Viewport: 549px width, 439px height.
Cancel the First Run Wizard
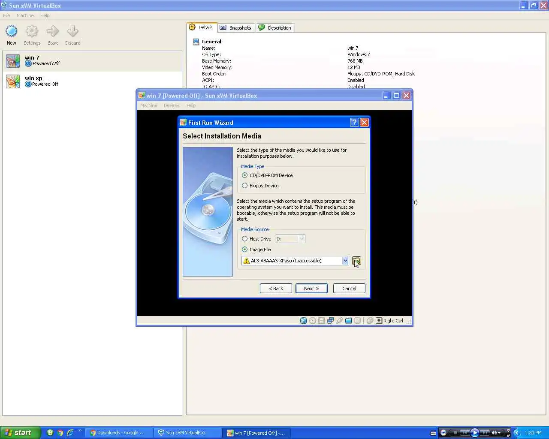pyautogui.click(x=349, y=289)
